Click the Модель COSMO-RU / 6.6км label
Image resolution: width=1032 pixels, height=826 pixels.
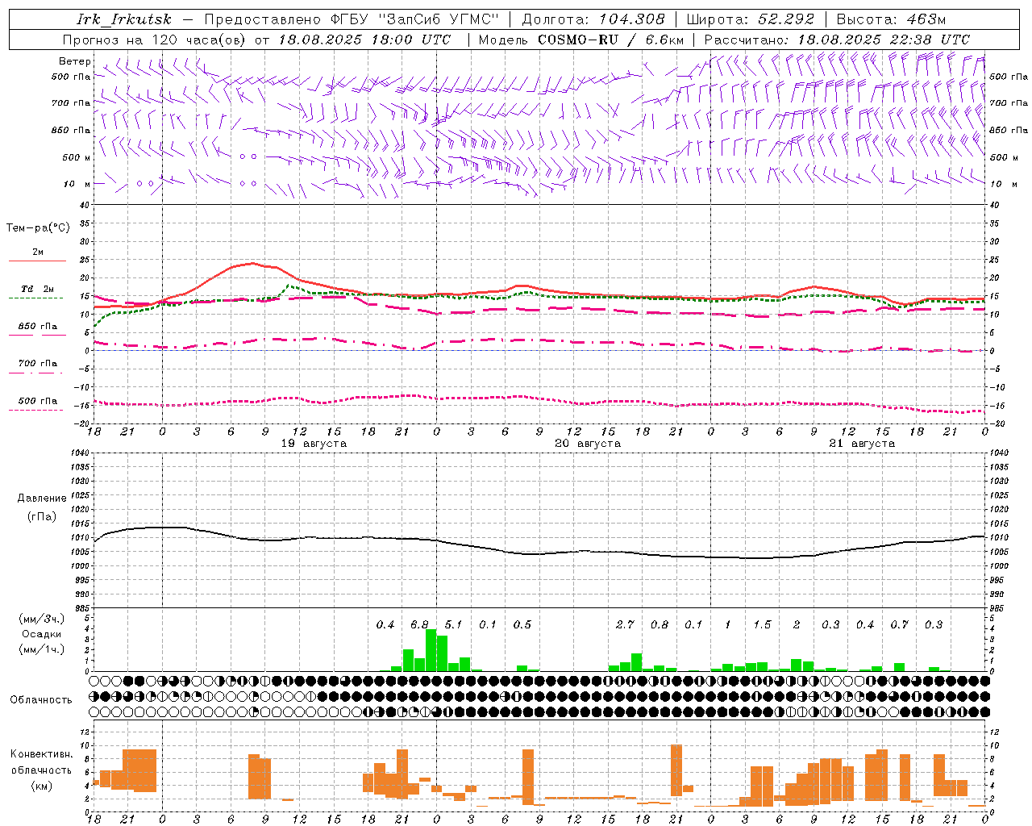click(x=581, y=40)
